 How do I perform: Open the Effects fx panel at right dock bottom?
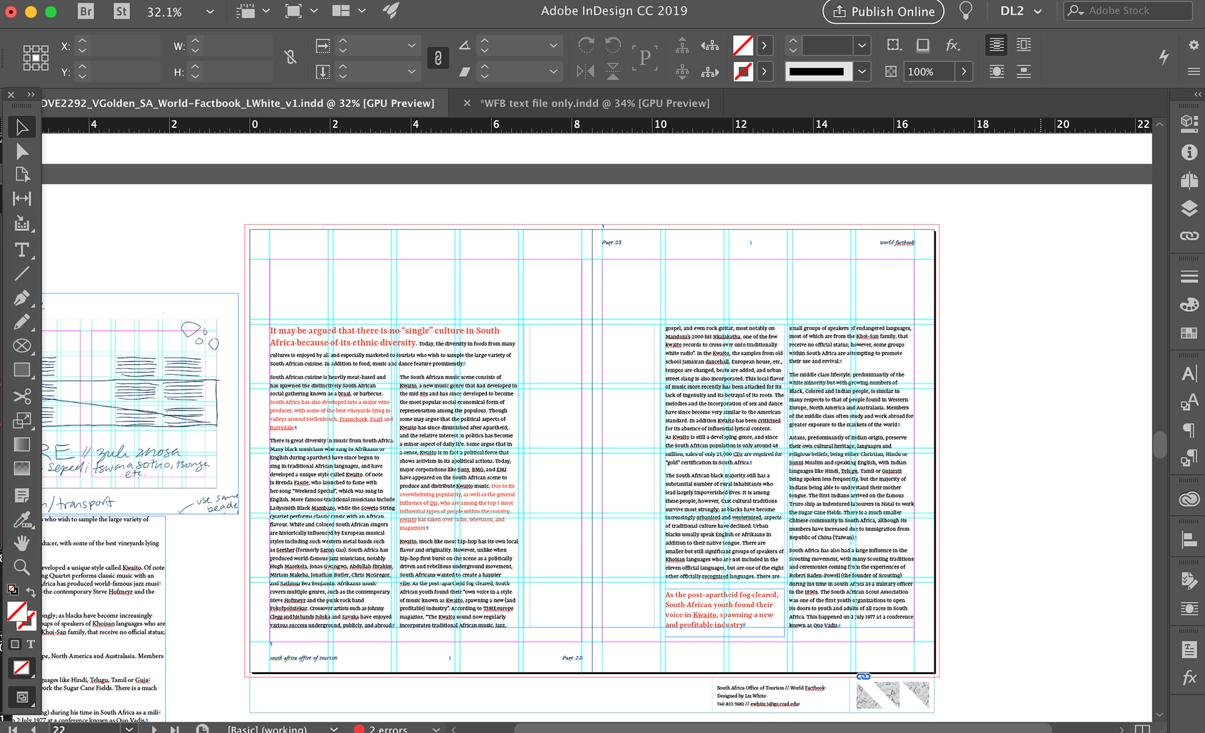[x=1189, y=677]
